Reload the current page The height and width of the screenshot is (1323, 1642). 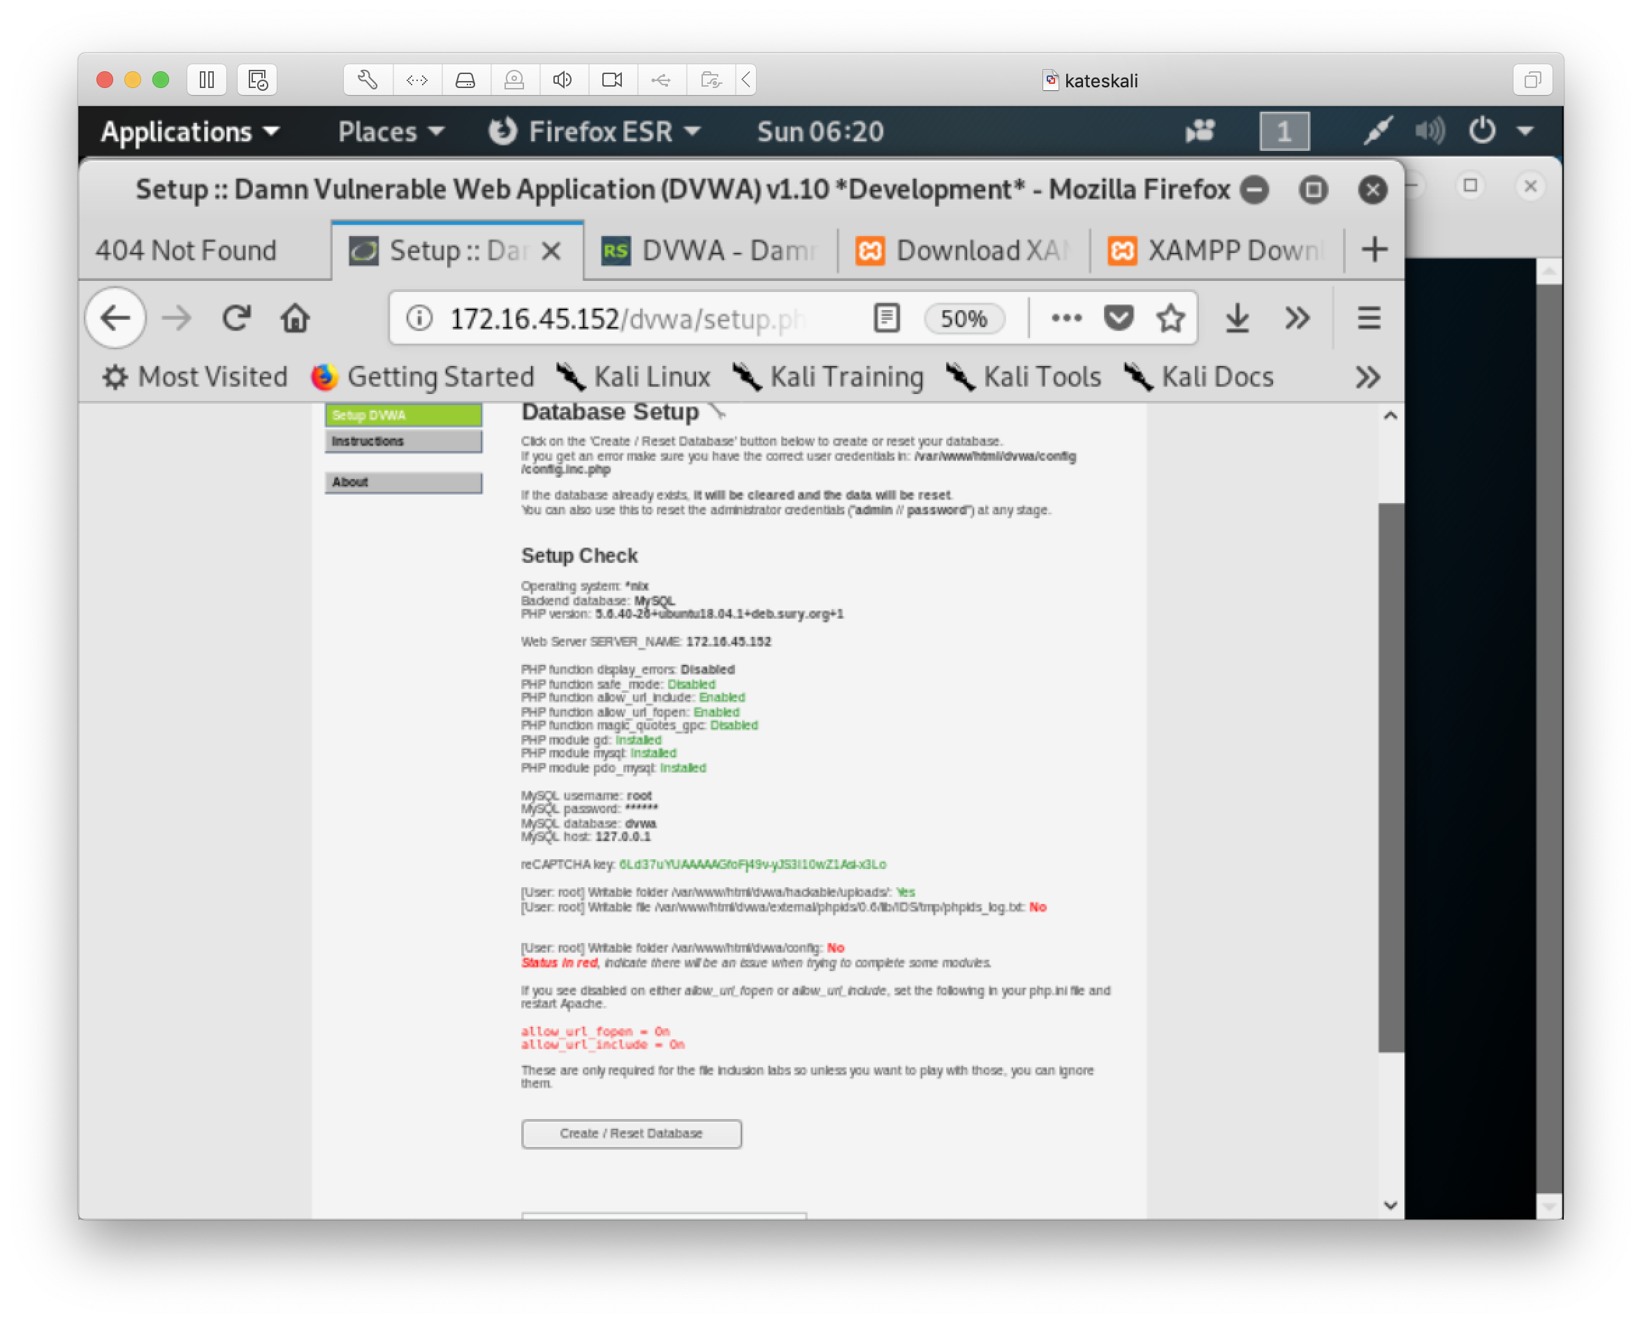236,318
